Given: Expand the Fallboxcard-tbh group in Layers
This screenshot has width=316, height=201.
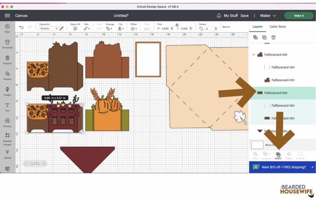Looking at the screenshot, I should point(254,55).
